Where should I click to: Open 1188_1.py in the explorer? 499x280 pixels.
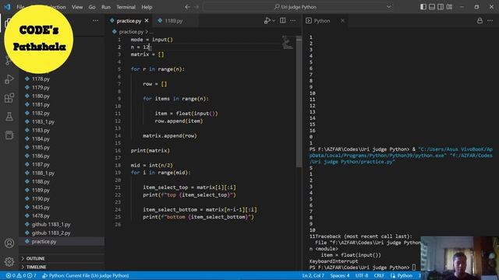click(x=62, y=173)
